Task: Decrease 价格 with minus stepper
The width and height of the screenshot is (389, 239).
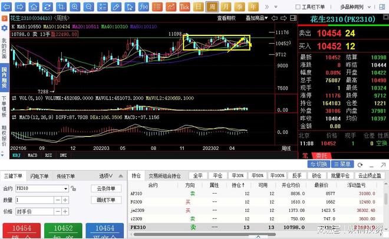Action: point(58,212)
